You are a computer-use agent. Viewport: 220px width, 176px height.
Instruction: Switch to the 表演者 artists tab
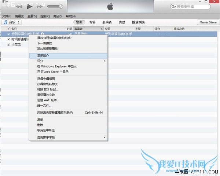tap(107, 22)
